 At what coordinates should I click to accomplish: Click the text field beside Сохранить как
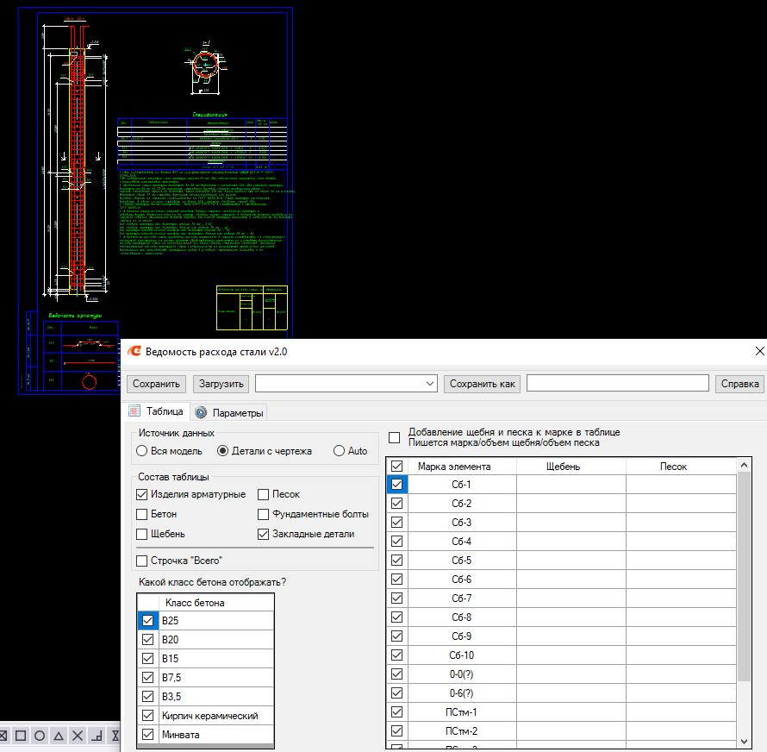tap(617, 384)
